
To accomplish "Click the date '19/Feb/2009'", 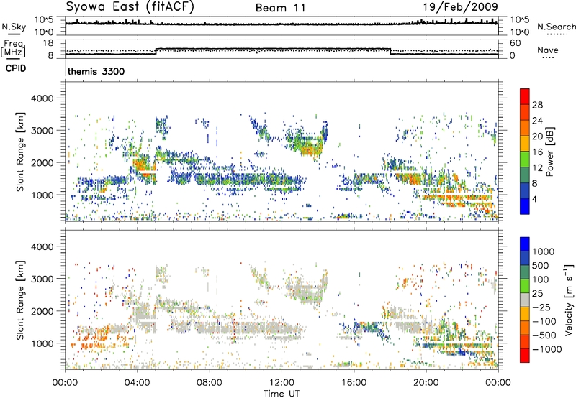I will 461,7.
